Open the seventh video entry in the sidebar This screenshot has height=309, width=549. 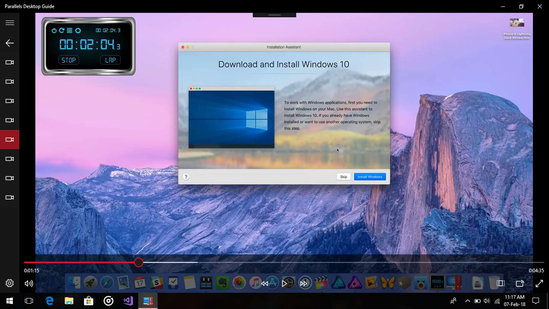tap(10, 178)
